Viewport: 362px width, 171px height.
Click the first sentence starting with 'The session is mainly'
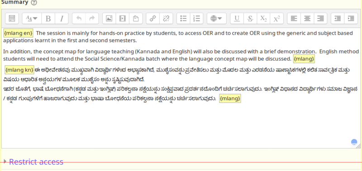click(178, 37)
